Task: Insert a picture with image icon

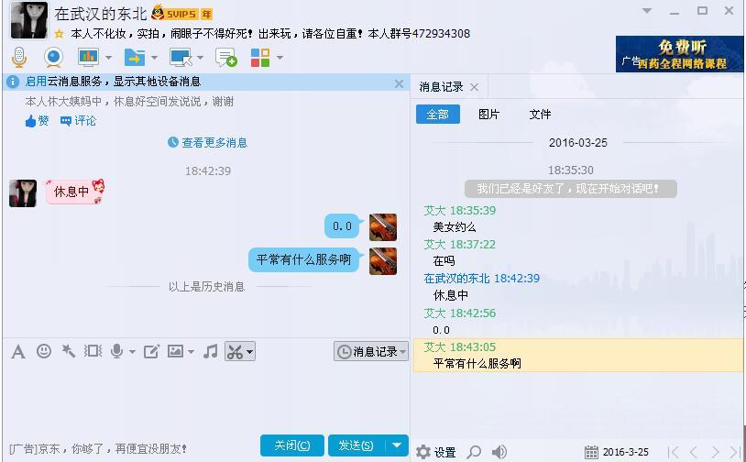Action: [x=175, y=351]
